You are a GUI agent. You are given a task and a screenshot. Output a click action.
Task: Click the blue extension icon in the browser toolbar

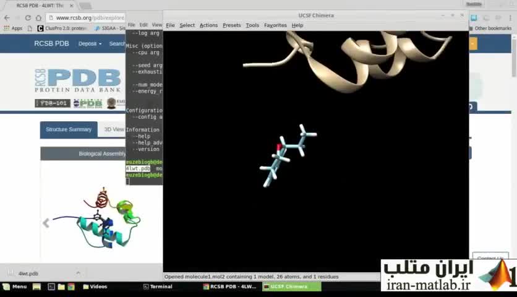click(x=474, y=18)
